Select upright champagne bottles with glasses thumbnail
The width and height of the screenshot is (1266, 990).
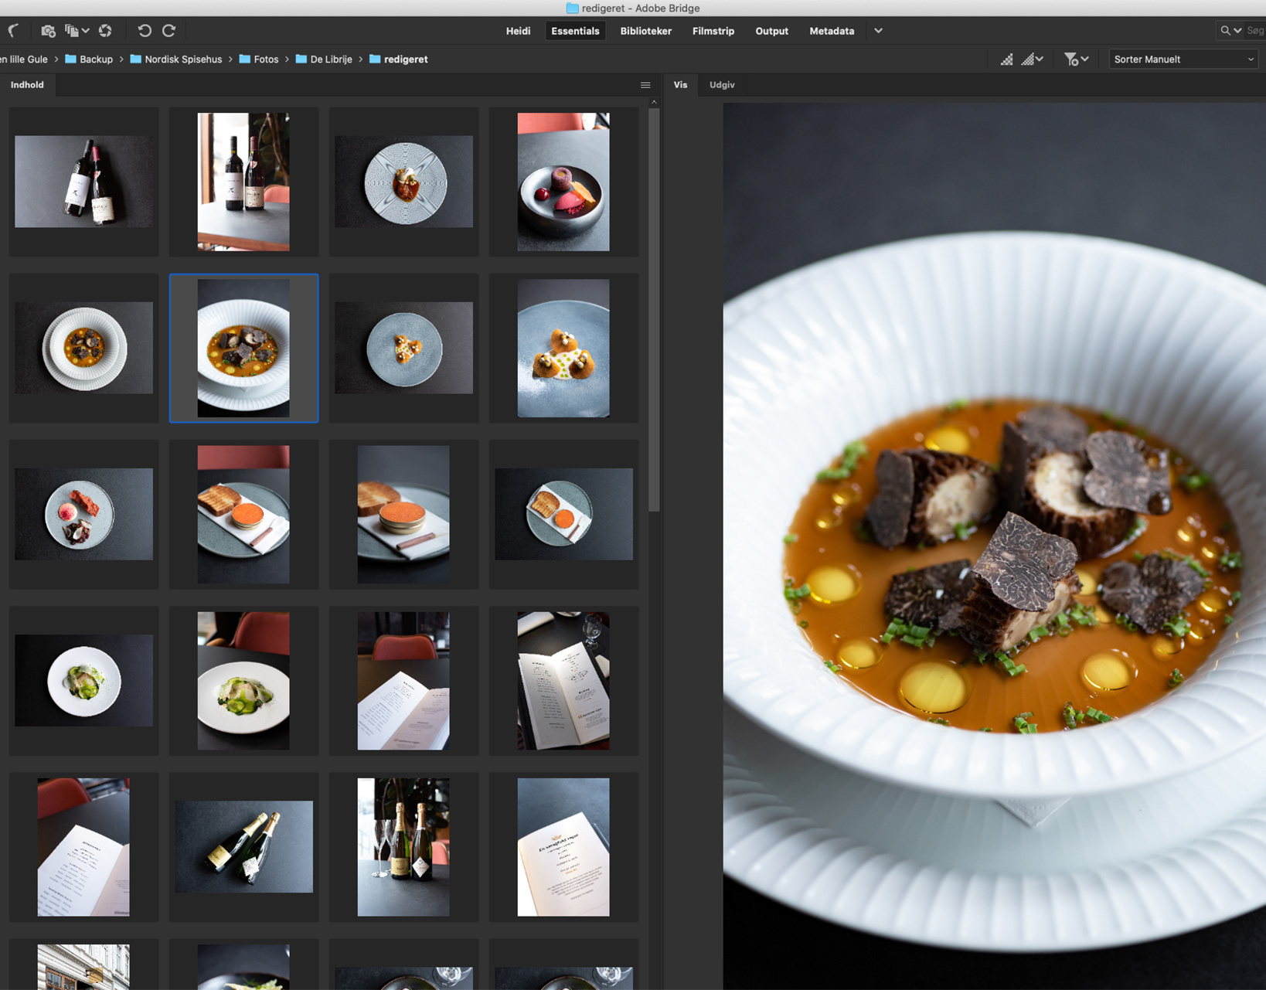[403, 846]
